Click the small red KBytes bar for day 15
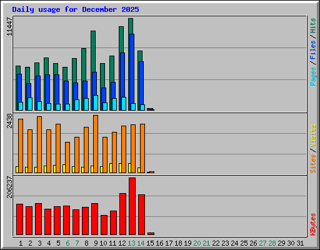The width and height of the screenshot is (320, 250). [151, 234]
